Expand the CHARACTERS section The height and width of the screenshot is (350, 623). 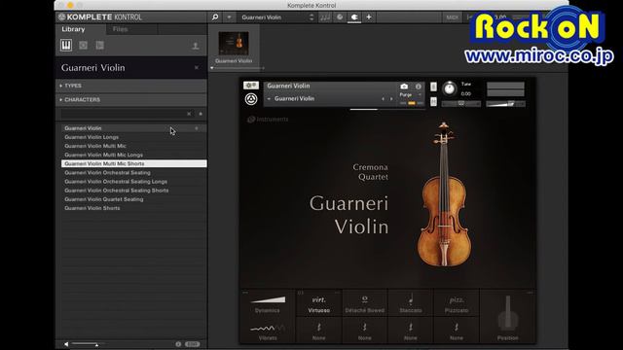click(131, 99)
